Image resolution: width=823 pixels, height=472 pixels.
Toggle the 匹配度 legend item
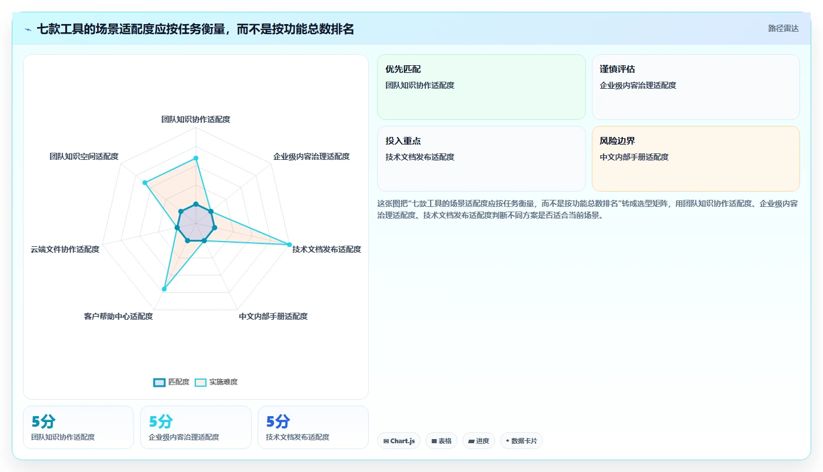pos(171,382)
